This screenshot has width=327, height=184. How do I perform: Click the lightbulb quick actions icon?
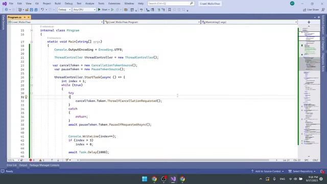(x=26, y=97)
